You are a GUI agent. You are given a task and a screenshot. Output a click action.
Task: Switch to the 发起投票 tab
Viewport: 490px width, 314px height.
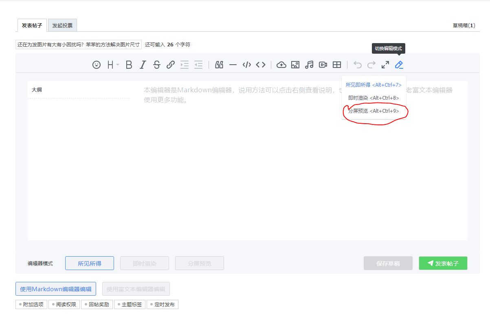tap(62, 25)
